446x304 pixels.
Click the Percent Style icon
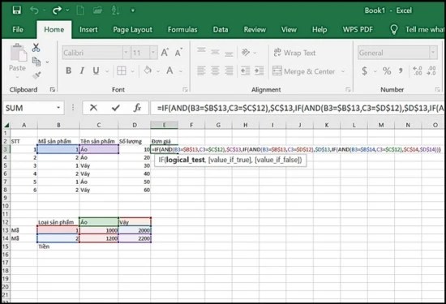point(387,71)
